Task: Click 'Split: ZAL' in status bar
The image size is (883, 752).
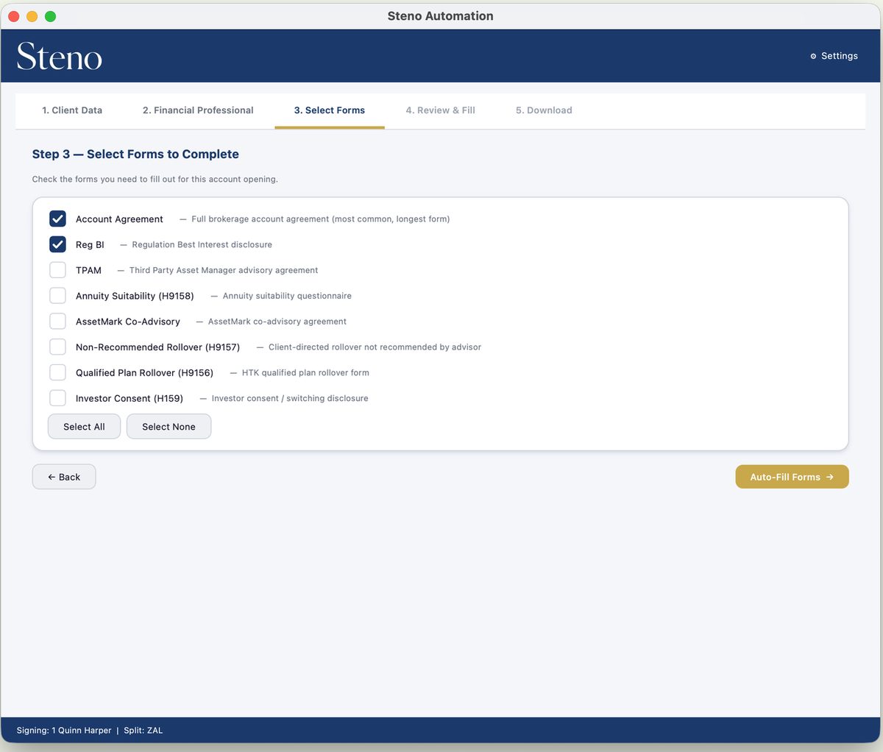Action: (143, 731)
